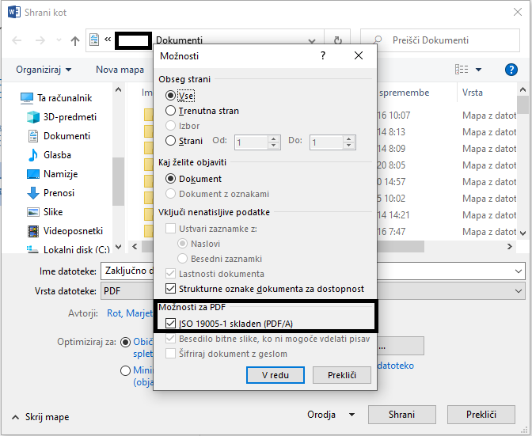
Task: Click the Vrsta column header
Action: click(473, 93)
